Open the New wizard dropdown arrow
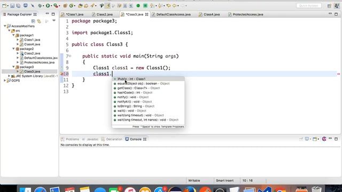The width and height of the screenshot is (342, 192). (x=7, y=6)
